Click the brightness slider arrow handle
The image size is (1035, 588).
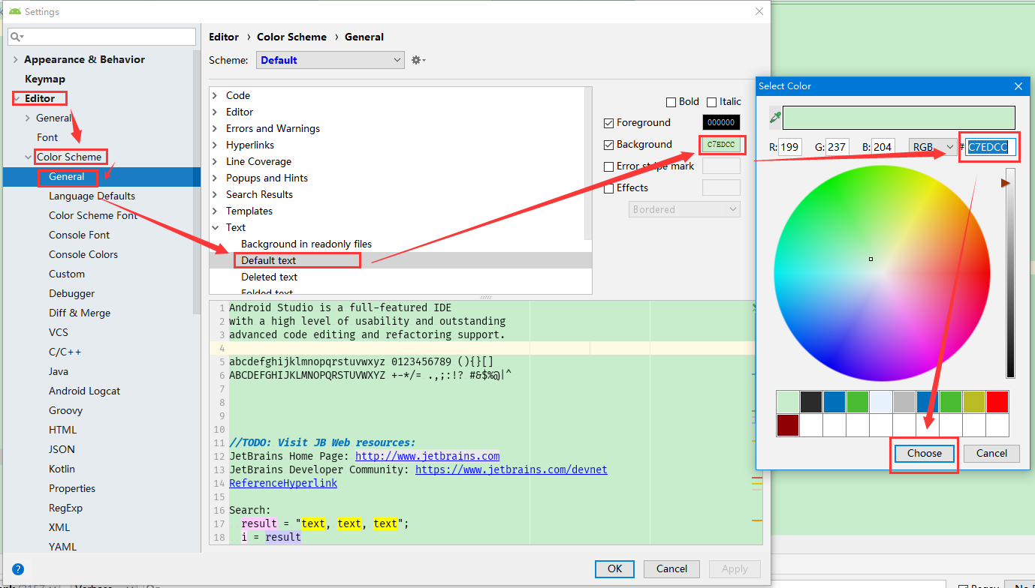click(x=1005, y=182)
